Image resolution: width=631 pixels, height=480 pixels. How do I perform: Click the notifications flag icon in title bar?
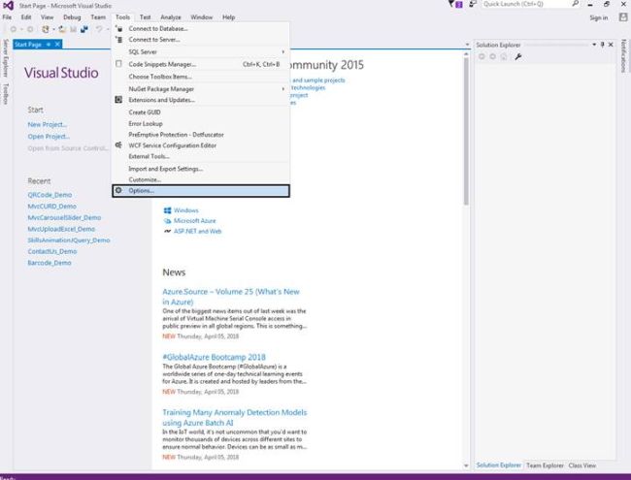pyautogui.click(x=455, y=5)
